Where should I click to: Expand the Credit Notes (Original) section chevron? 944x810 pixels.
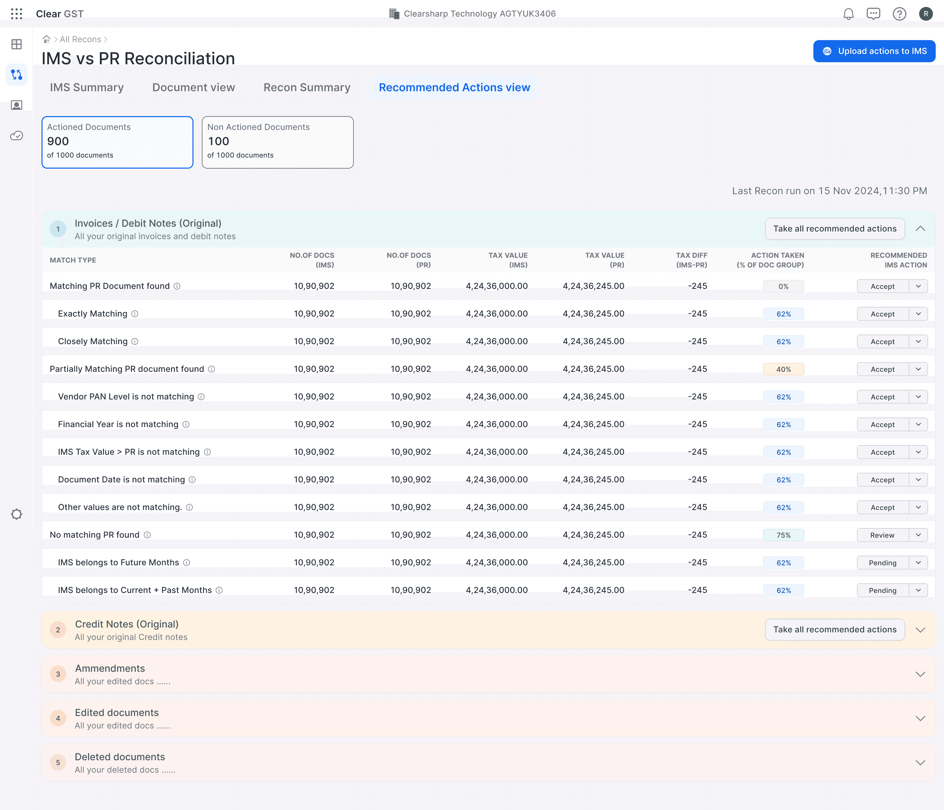click(920, 630)
